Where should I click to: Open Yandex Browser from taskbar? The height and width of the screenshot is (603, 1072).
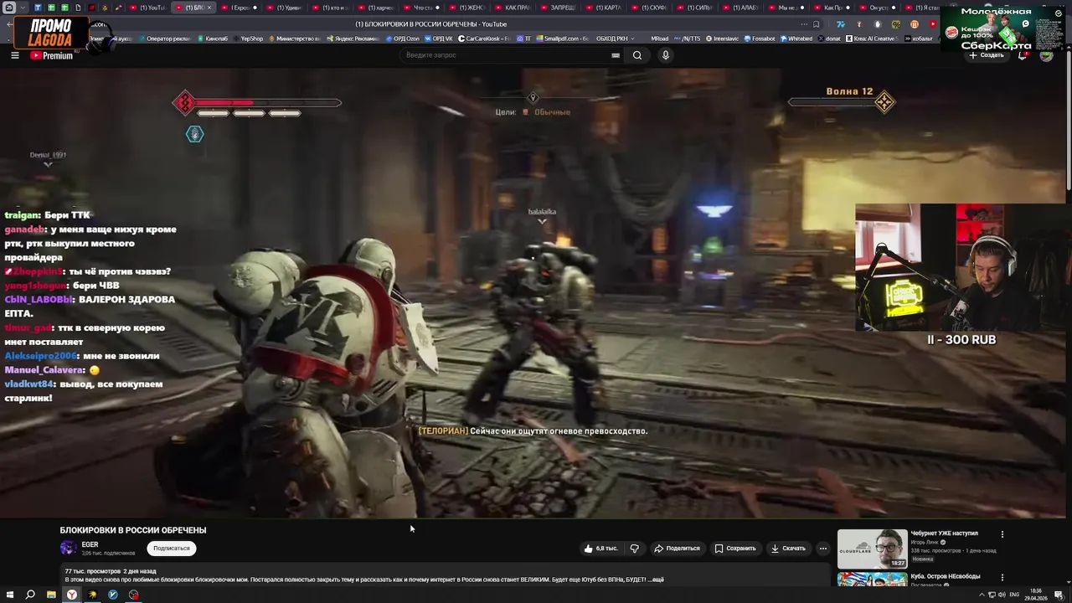[72, 595]
